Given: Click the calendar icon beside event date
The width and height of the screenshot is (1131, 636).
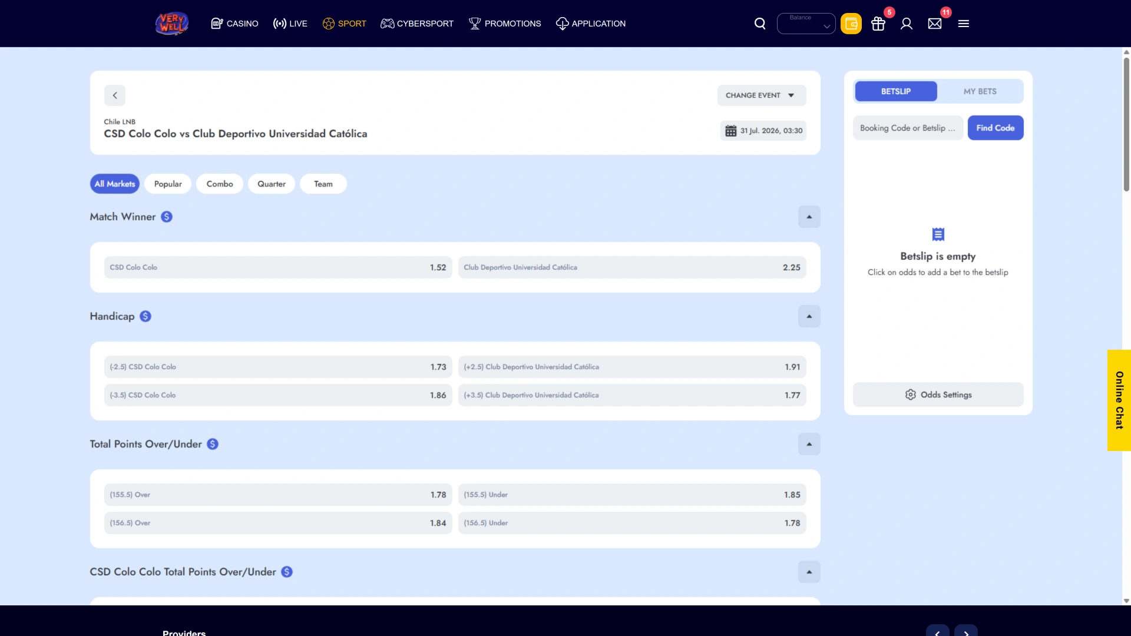Looking at the screenshot, I should point(731,131).
